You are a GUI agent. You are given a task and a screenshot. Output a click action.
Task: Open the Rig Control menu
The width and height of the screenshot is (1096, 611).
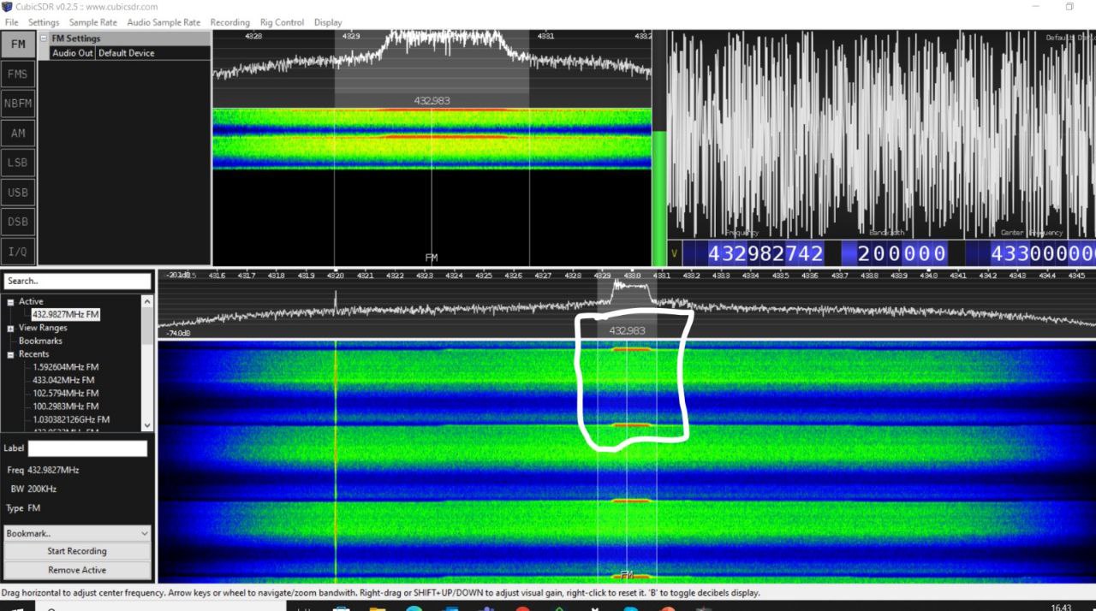[x=282, y=22]
